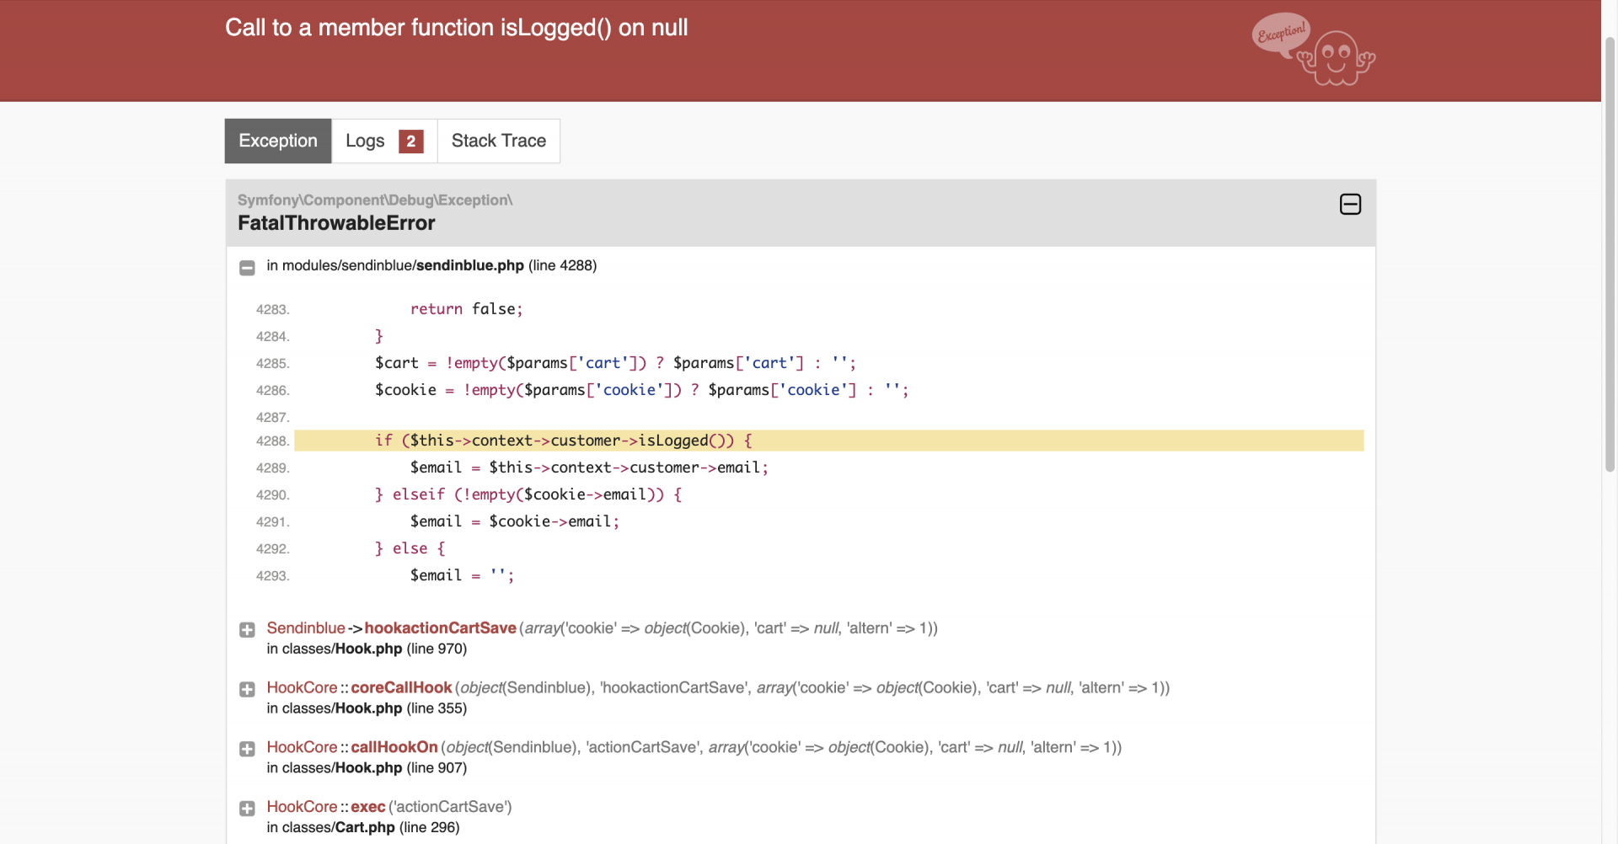
Task: Expand the HookCore coreCallHook trace entry
Action: pyautogui.click(x=247, y=689)
